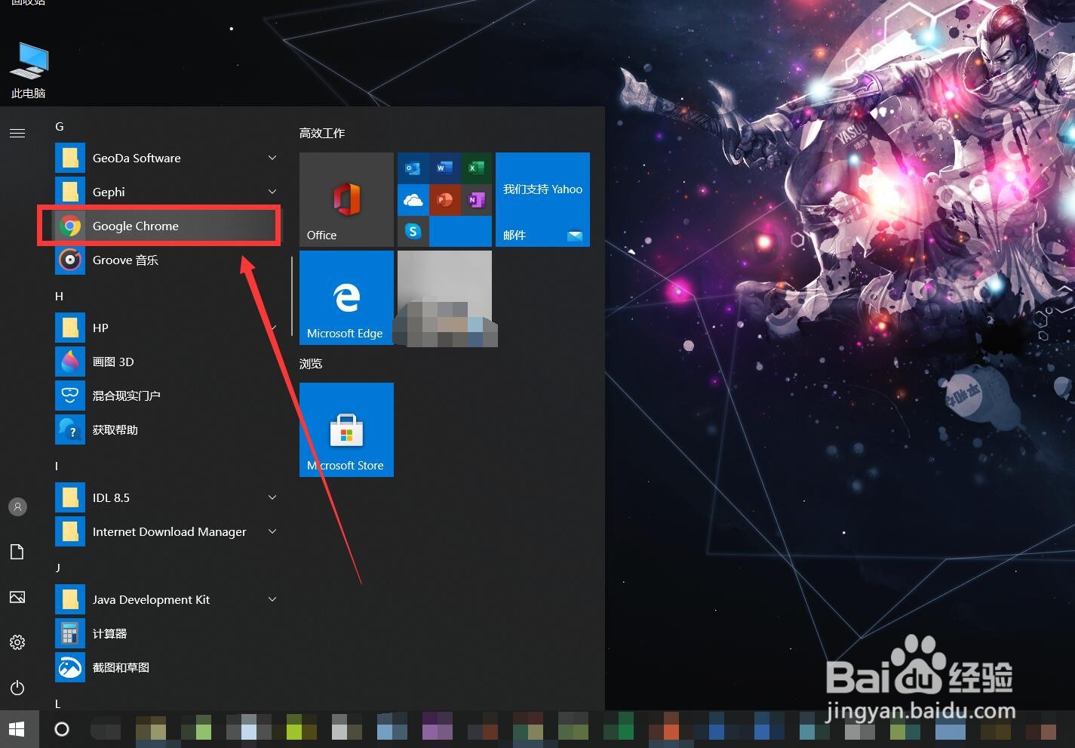Launch 计算器 (Calculator) app

click(x=166, y=633)
